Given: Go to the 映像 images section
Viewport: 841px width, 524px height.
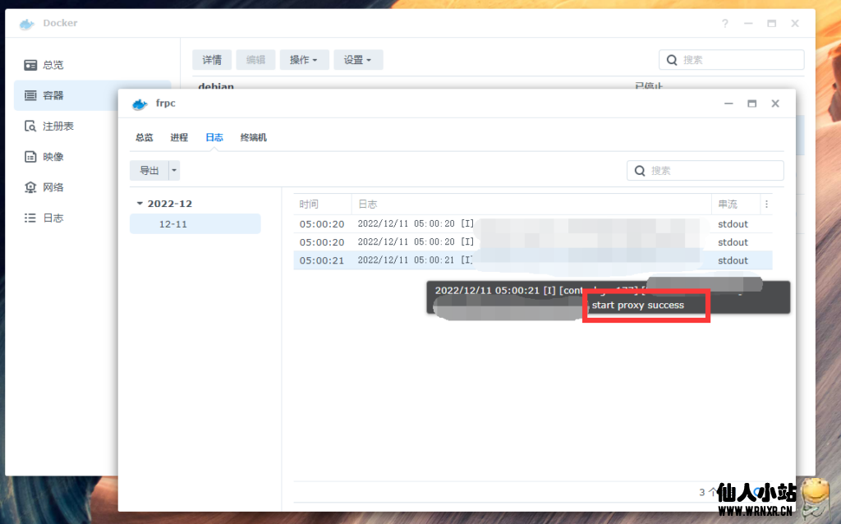Looking at the screenshot, I should tap(53, 157).
